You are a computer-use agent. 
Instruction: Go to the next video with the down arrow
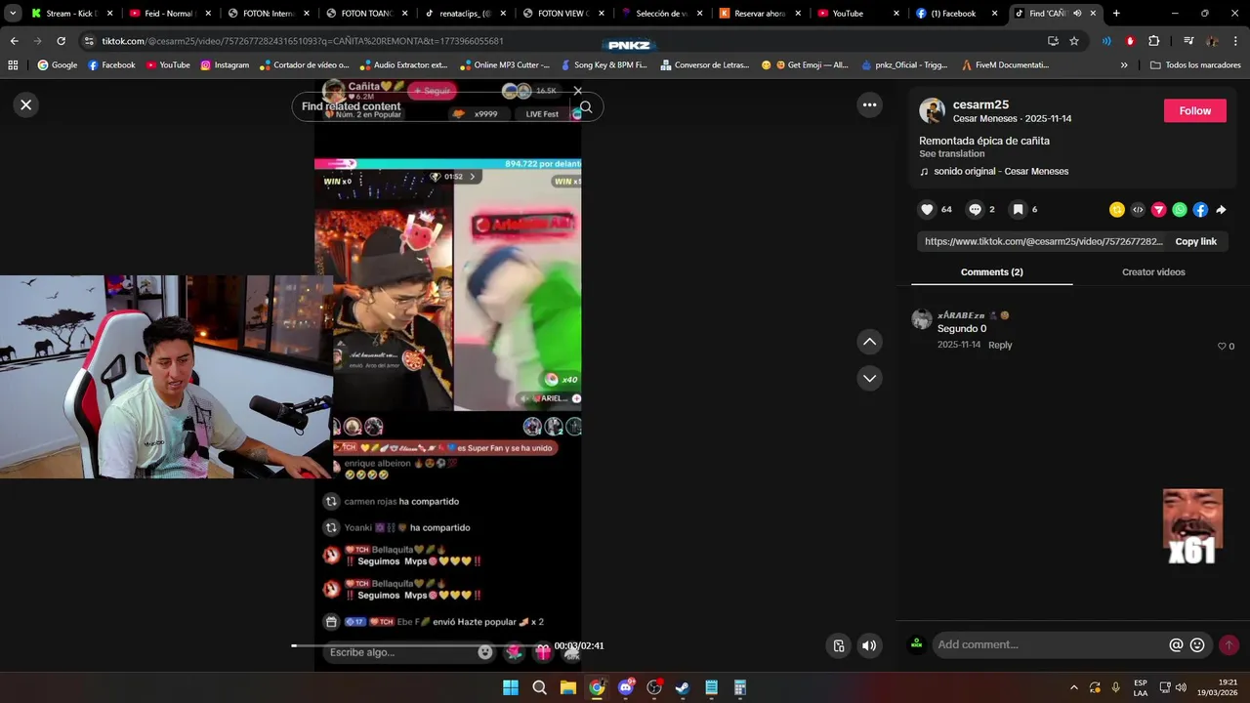(x=869, y=378)
